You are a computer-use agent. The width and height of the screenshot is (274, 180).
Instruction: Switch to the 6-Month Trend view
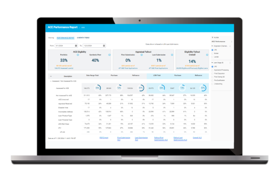tap(83, 38)
